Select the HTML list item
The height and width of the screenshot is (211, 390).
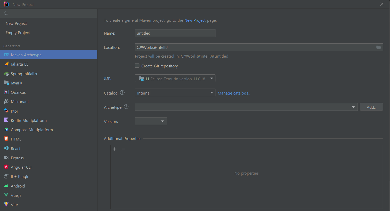pos(48,139)
